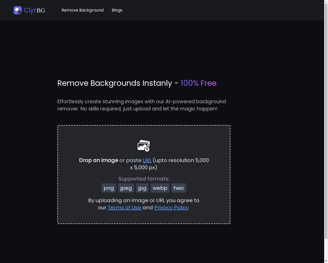Click the URL link to paste an address
Viewport: 328px width, 263px height.
coord(147,160)
